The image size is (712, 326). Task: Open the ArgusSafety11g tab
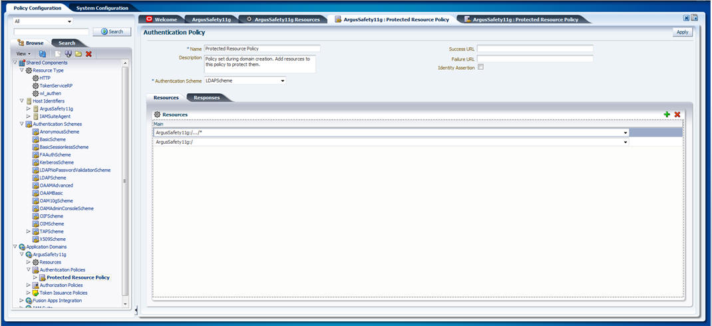pyautogui.click(x=211, y=19)
